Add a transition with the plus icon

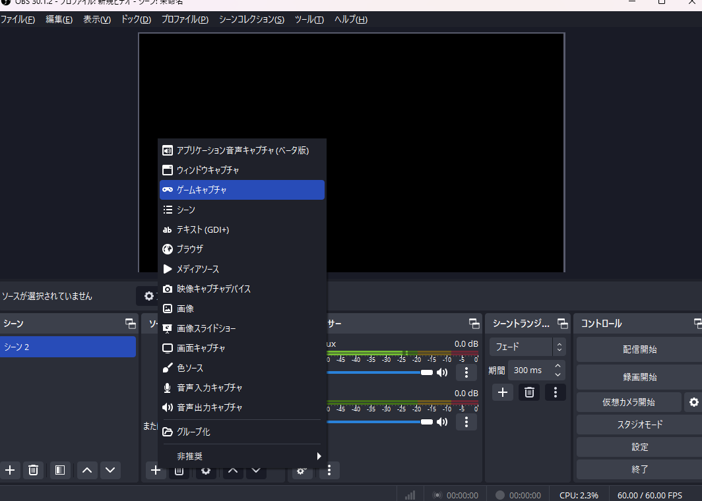(502, 392)
